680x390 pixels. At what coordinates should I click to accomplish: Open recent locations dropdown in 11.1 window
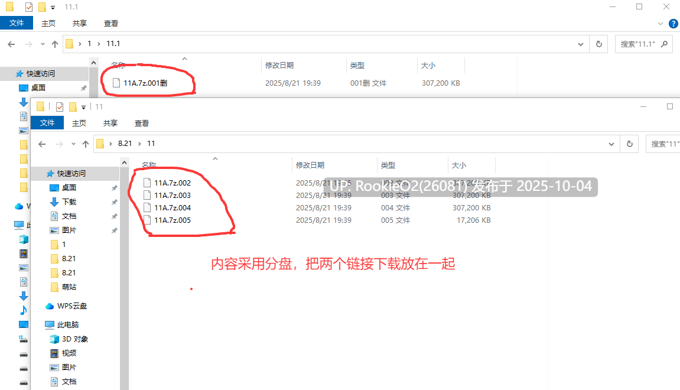[43, 44]
